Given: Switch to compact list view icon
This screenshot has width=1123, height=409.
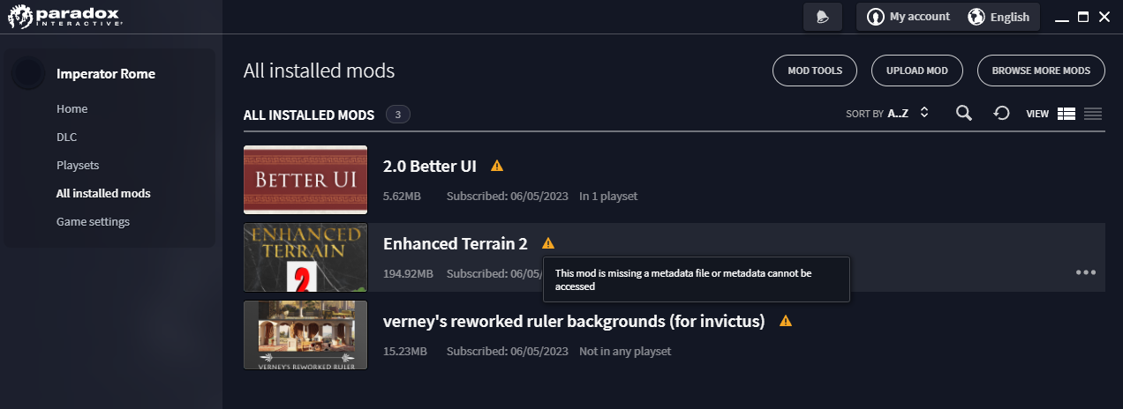Looking at the screenshot, I should [1093, 114].
